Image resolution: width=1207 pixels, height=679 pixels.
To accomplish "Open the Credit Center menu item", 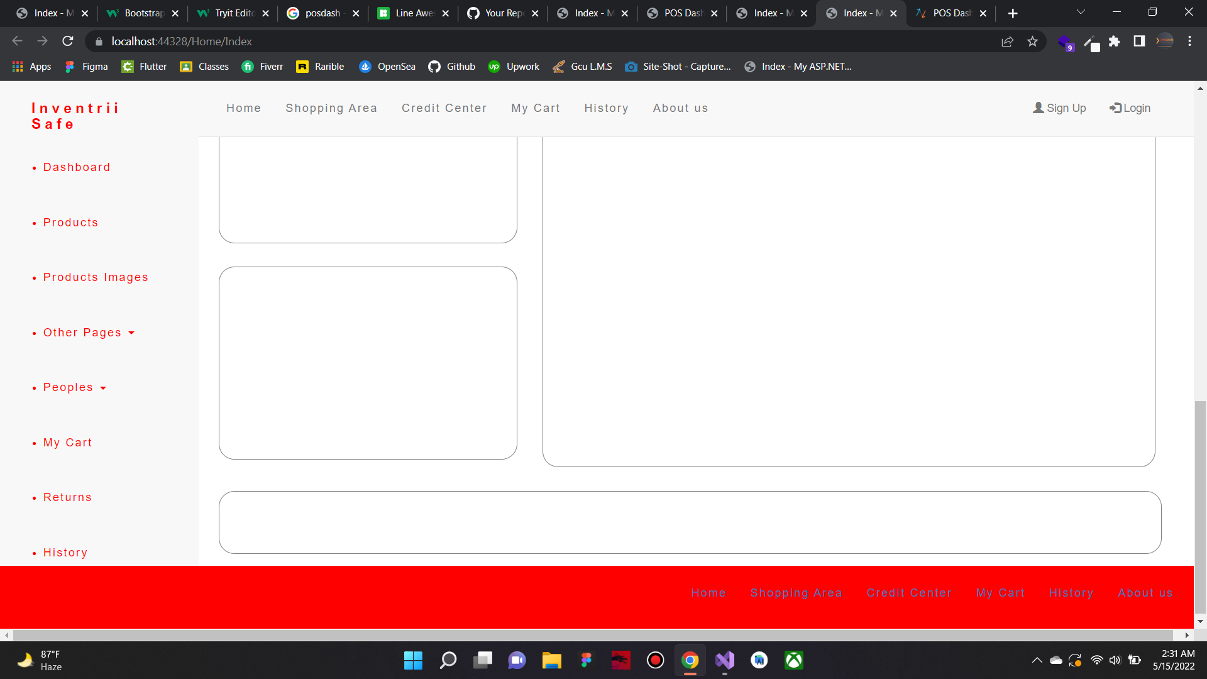I will [x=444, y=108].
